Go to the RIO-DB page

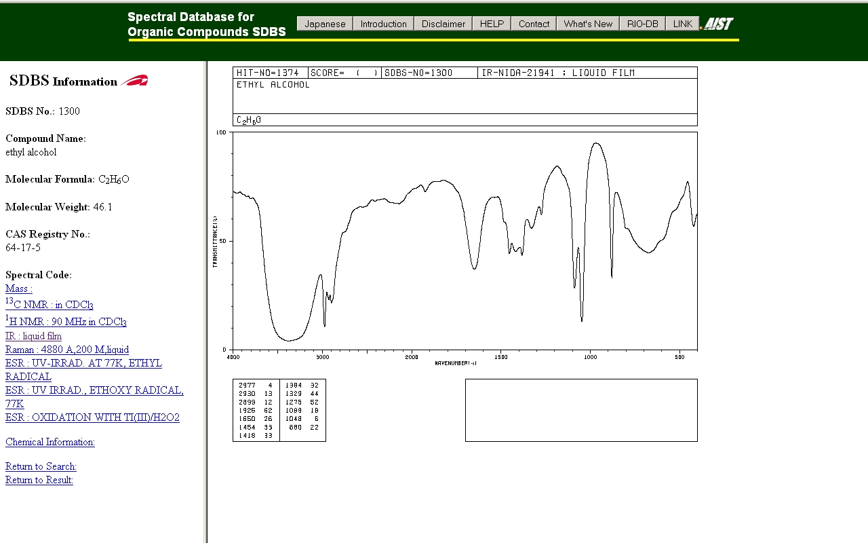[x=642, y=24]
